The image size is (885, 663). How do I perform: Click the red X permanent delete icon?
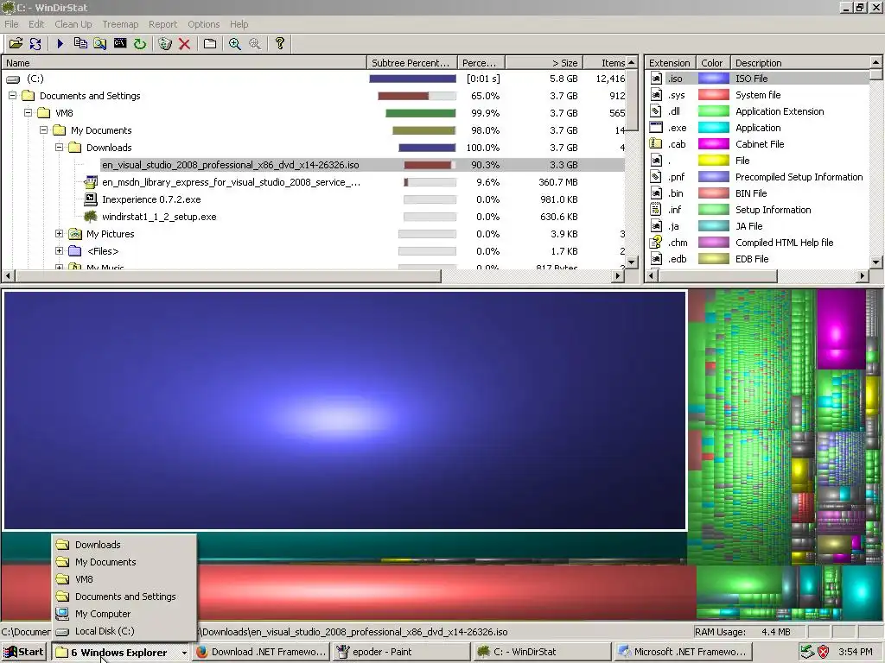pos(184,43)
